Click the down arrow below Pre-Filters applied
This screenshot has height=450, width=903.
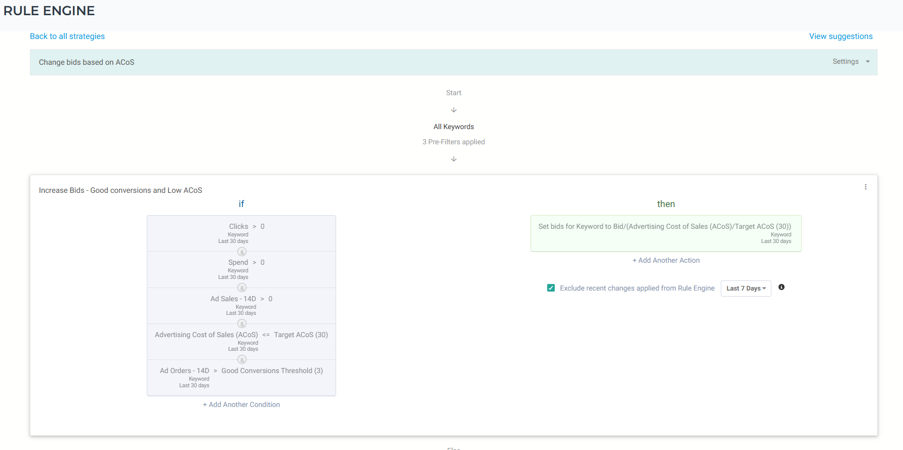point(454,159)
